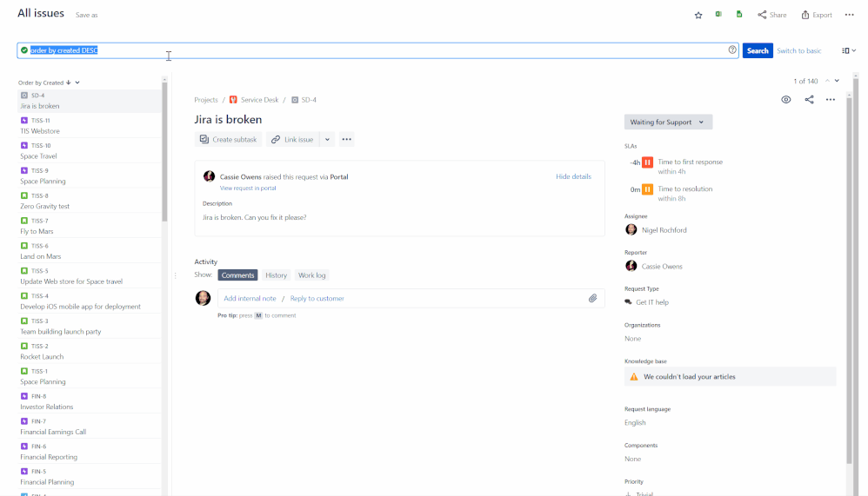
Task: Click the Create subtask button
Action: tap(228, 139)
